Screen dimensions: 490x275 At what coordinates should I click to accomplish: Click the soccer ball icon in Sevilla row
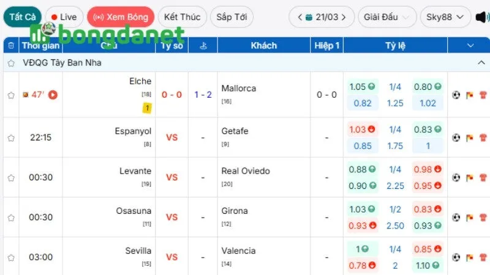tap(456, 257)
